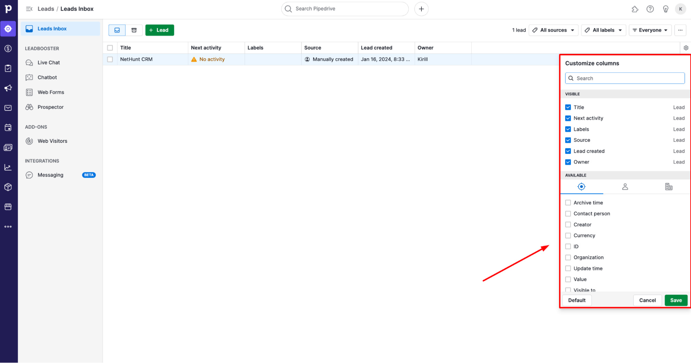Viewport: 691px width, 363px height.
Task: Open the Activities calendar icon
Action: click(x=8, y=127)
